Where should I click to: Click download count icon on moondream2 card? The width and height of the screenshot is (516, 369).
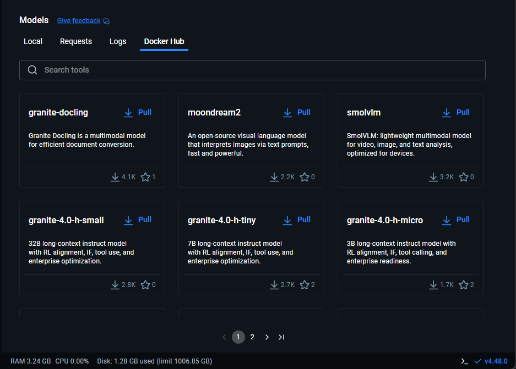tap(274, 177)
